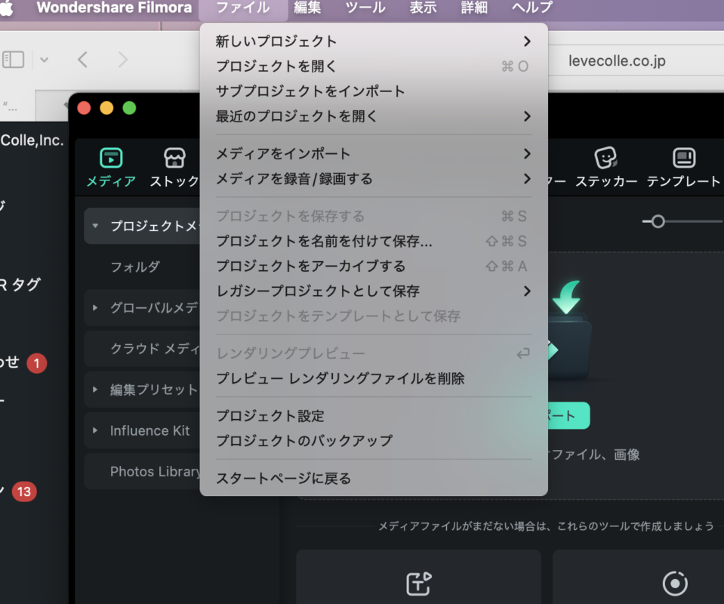Choose サブプロジェクトをインポート menu item
This screenshot has height=604, width=724.
374,91
